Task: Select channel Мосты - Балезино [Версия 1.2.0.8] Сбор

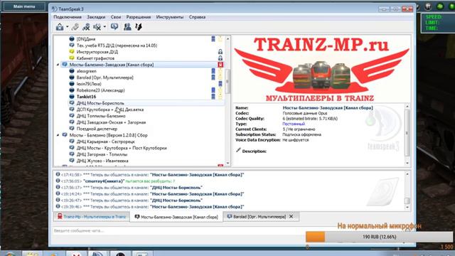Action: tap(108, 135)
